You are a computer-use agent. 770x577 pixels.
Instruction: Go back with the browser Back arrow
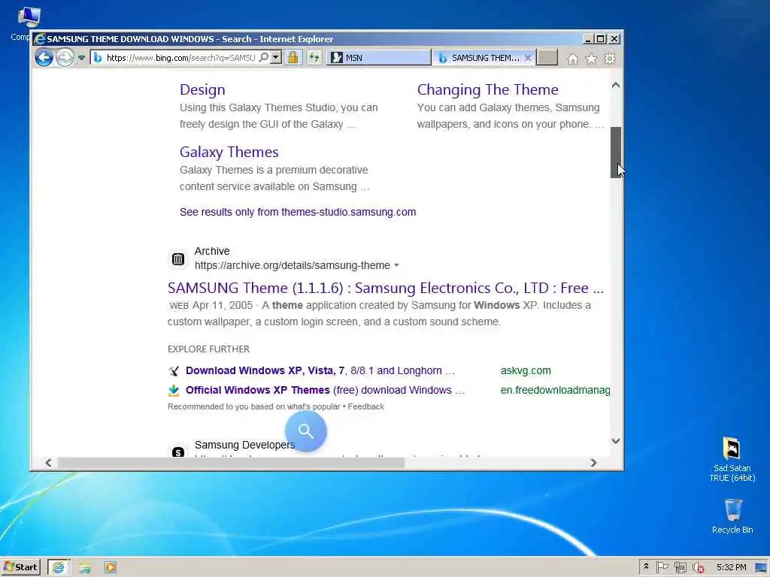click(44, 58)
